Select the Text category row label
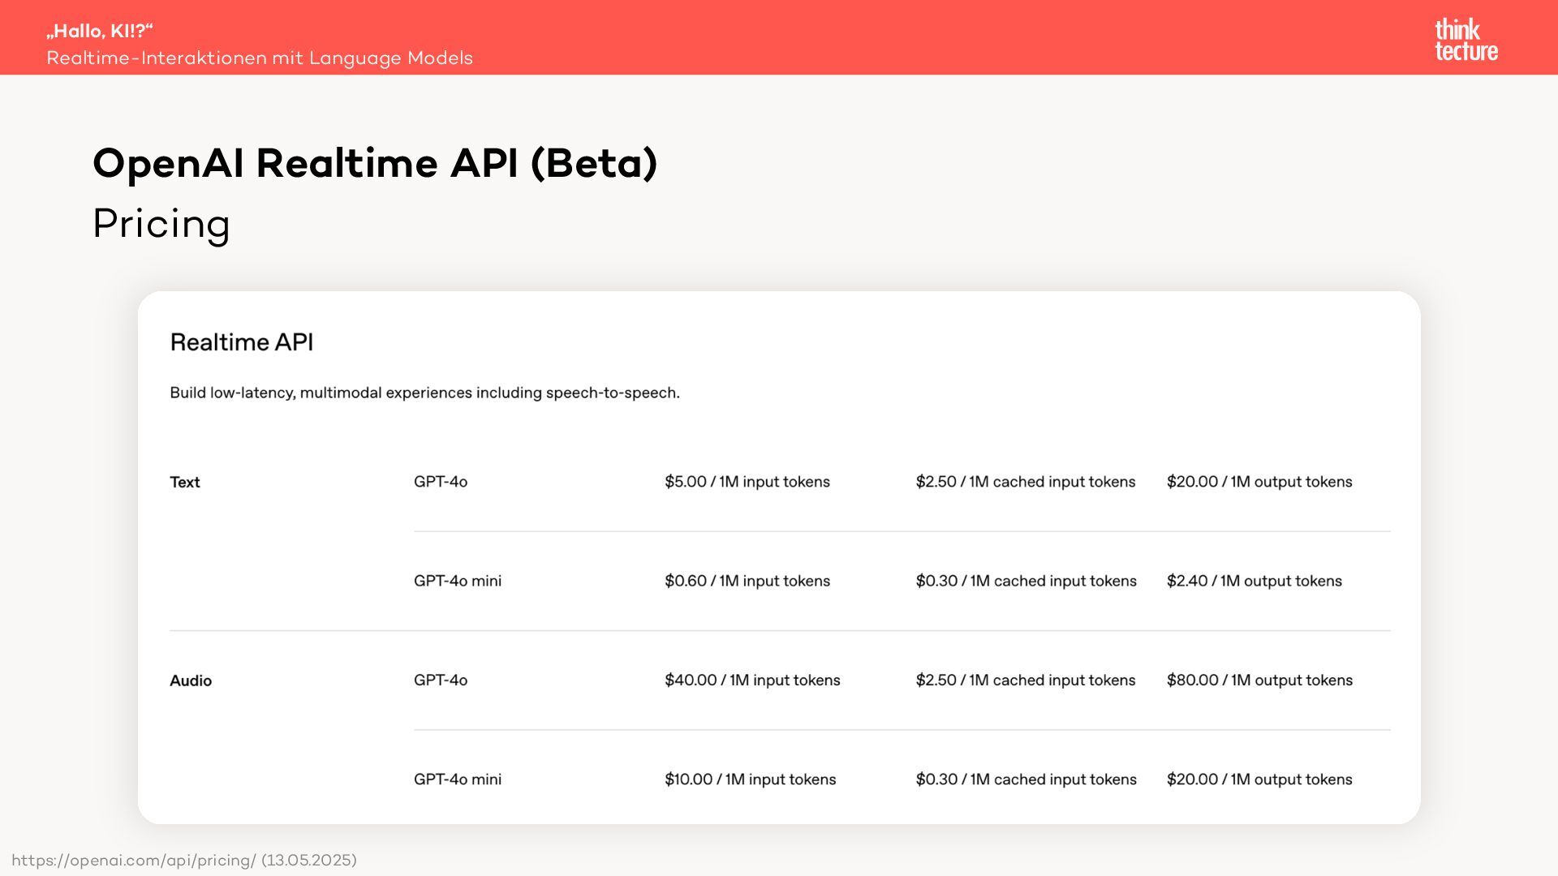The image size is (1558, 876). (184, 482)
